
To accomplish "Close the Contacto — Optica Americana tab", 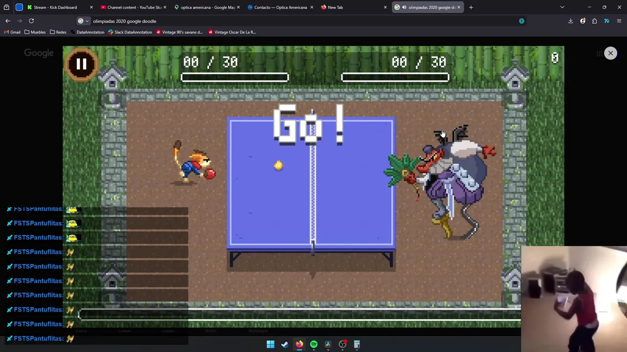I will pos(312,7).
